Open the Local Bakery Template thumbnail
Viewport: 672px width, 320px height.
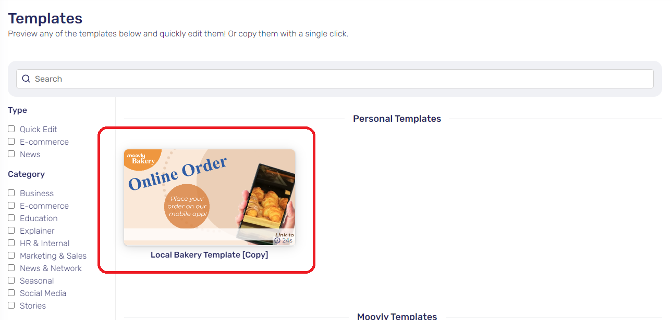(210, 197)
